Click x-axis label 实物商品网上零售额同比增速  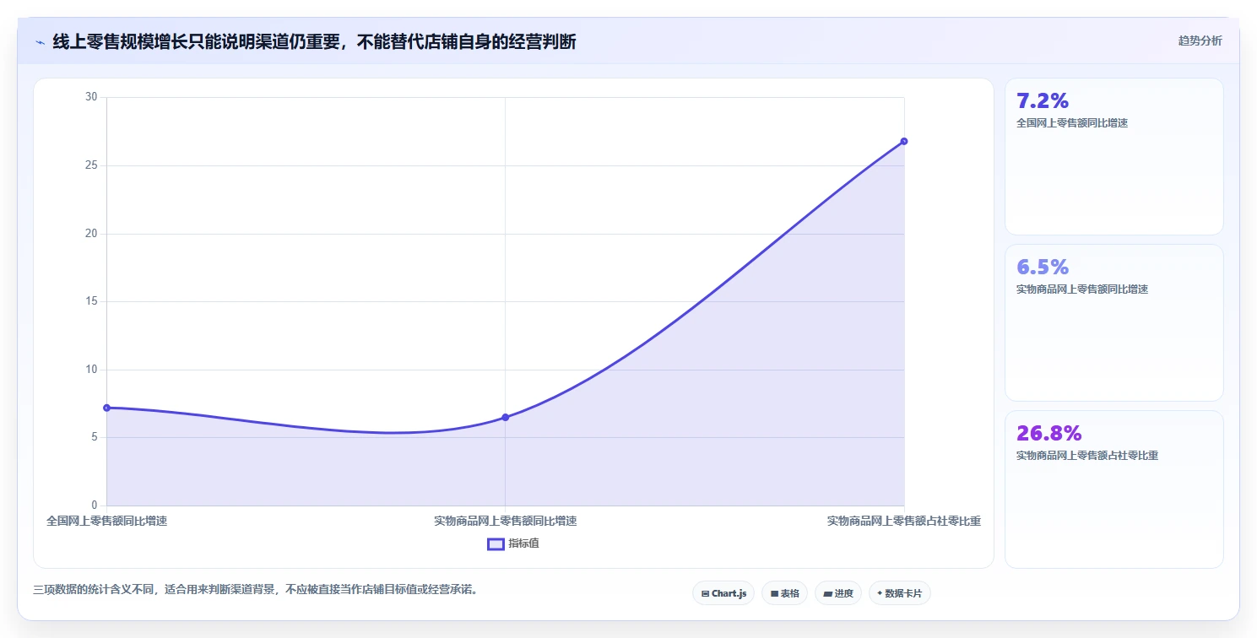click(505, 522)
